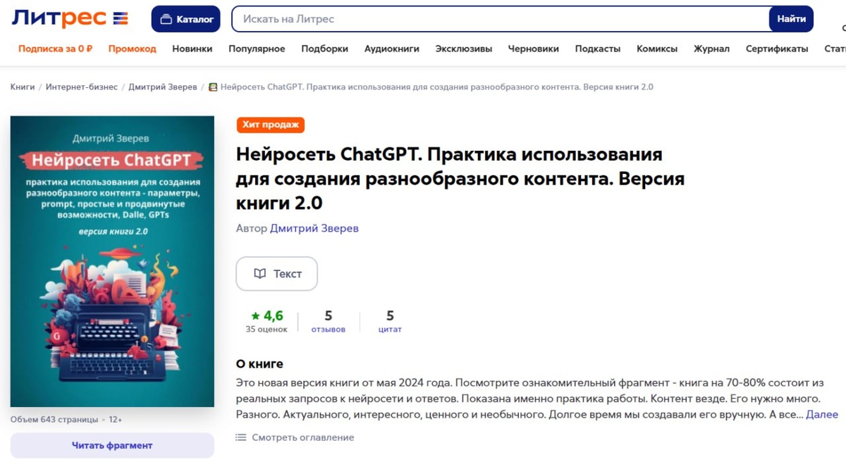
Task: Open the Подборки section
Action: [324, 49]
